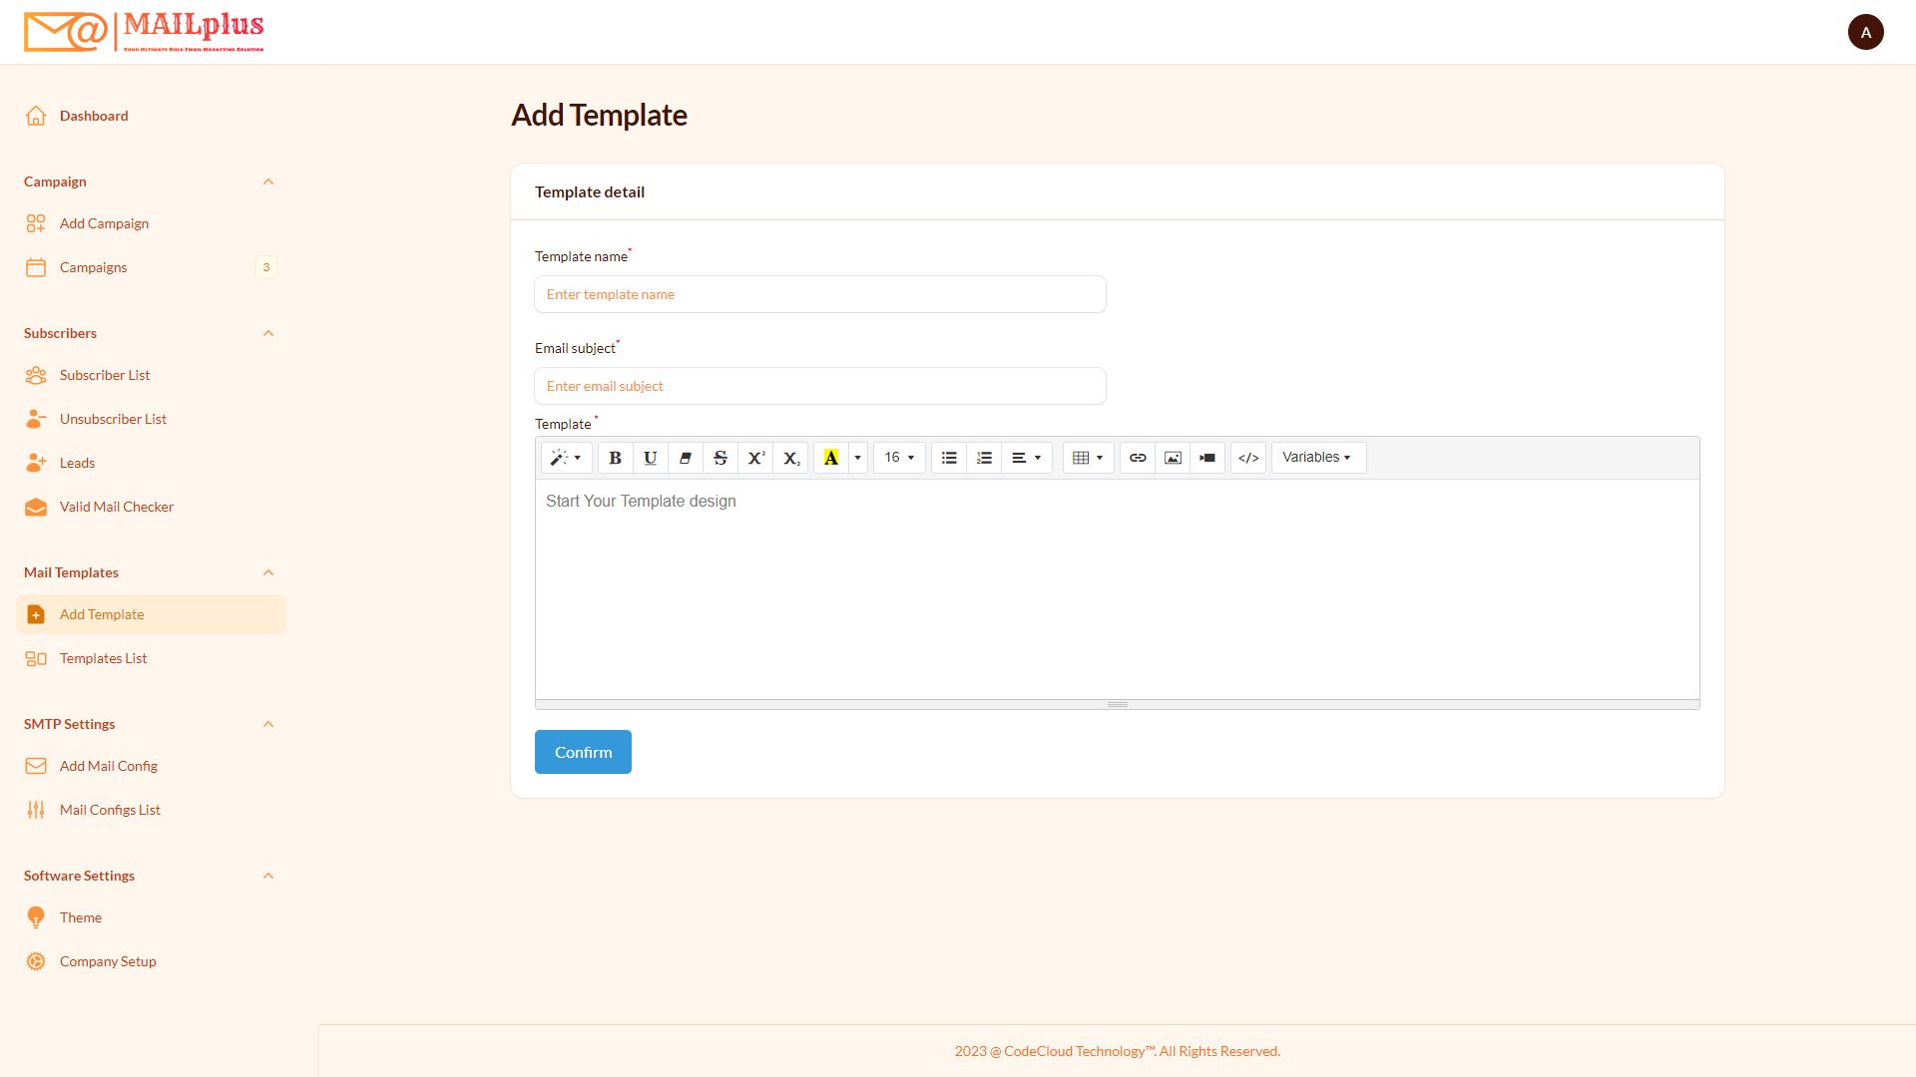
Task: Focus the Template name input field
Action: 819,294
